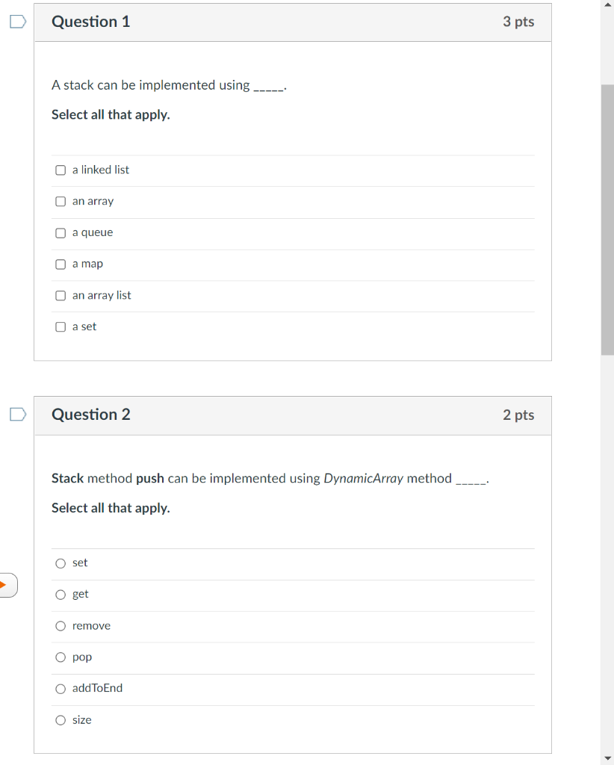614x765 pixels.
Task: Enable the "a map" checkbox
Action: click(x=61, y=264)
